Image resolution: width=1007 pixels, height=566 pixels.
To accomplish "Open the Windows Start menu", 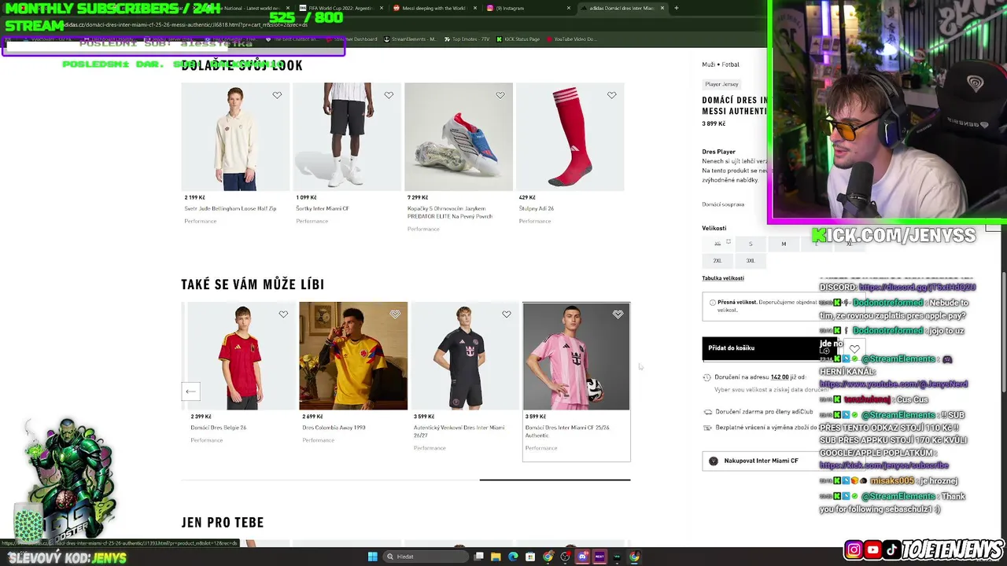I will [373, 557].
